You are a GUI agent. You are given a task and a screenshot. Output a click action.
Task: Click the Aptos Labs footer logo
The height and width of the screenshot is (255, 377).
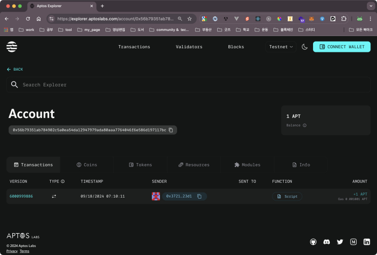coord(23,236)
